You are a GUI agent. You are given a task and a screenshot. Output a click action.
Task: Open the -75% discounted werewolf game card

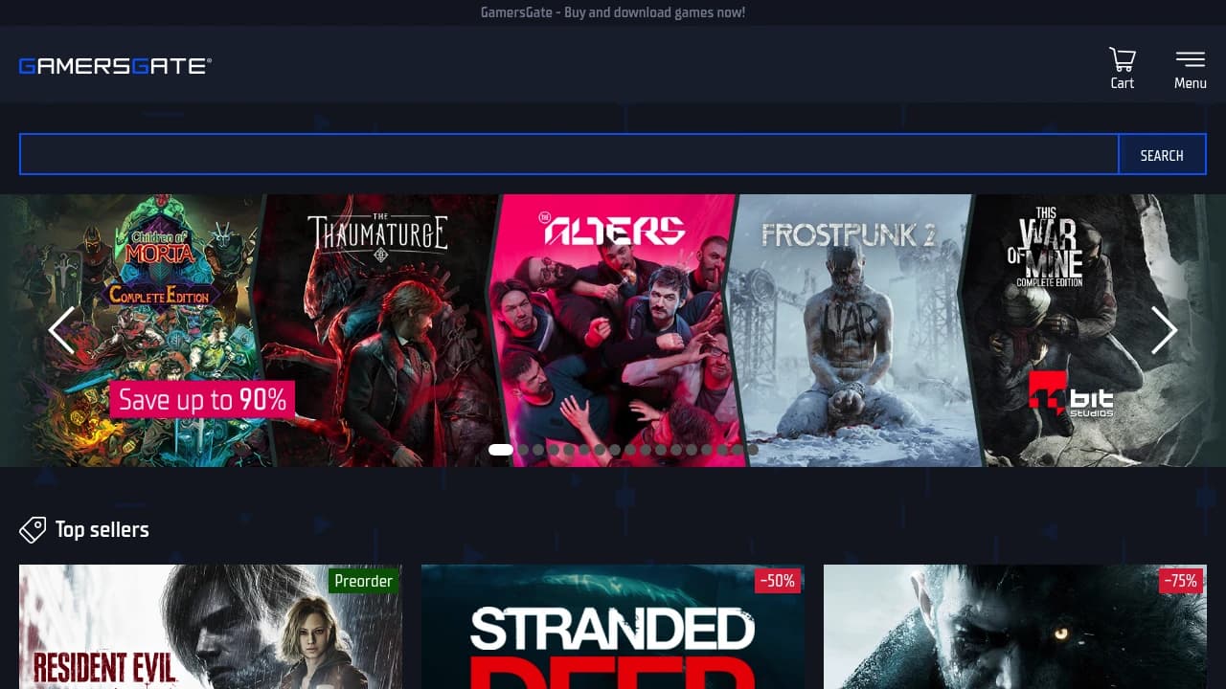tap(1015, 627)
